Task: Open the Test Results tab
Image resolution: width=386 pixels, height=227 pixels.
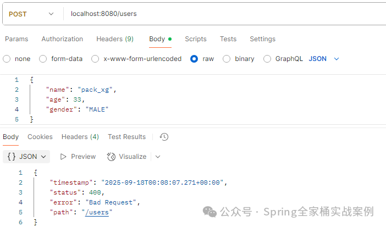Action: tap(126, 137)
